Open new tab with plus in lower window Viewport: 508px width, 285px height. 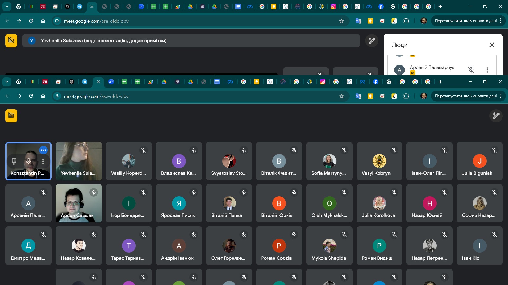click(440, 82)
